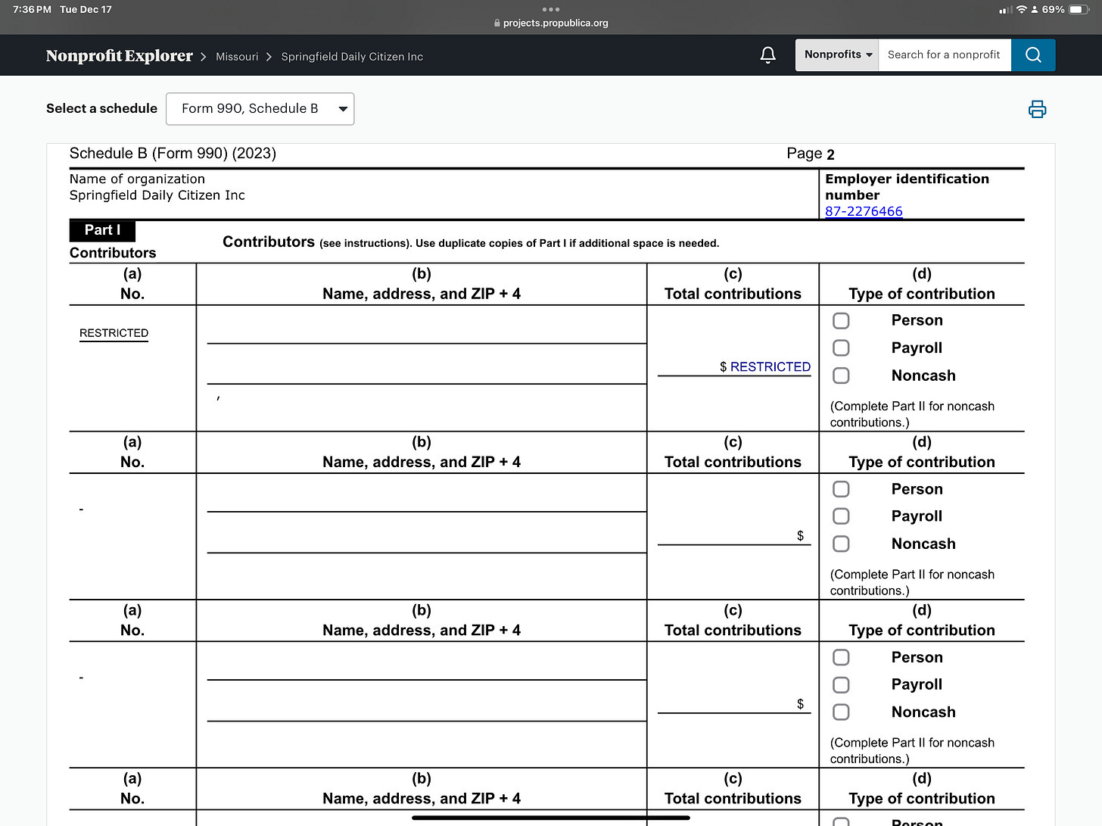
Task: Tap the time 7:36 PM in status bar
Action: coord(32,10)
